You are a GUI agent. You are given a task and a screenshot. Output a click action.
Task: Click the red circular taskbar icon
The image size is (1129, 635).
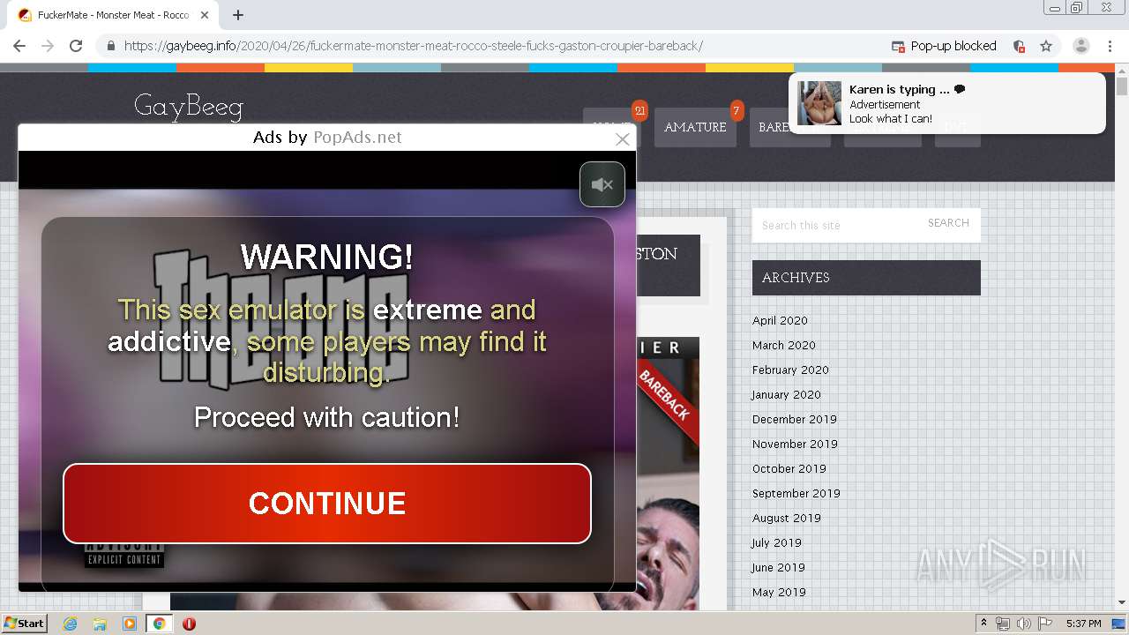[189, 624]
